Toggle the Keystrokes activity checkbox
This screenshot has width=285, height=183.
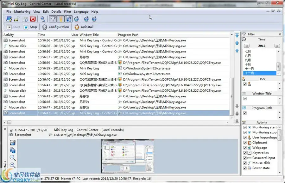point(245,153)
